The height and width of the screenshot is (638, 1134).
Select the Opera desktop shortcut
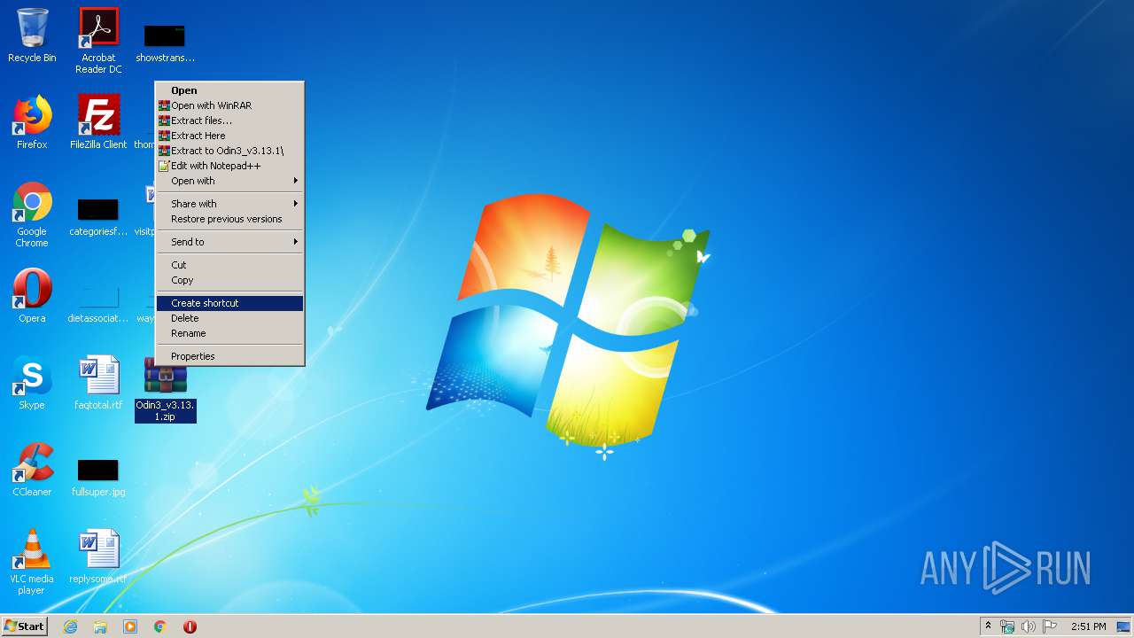[x=32, y=296]
